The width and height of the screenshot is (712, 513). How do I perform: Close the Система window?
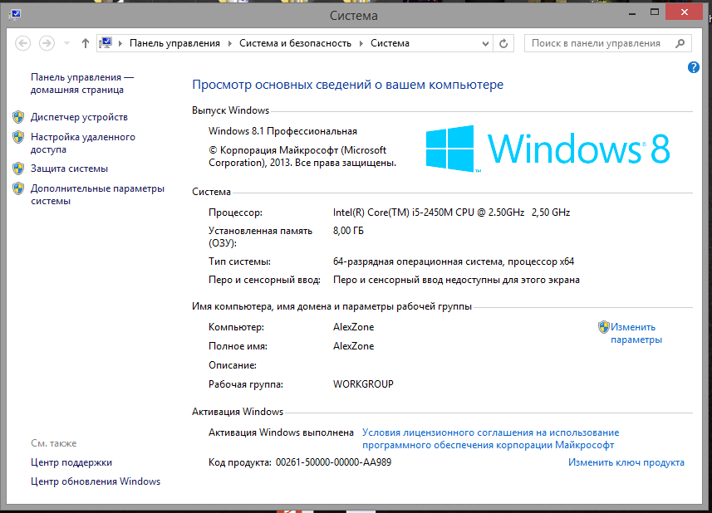(685, 12)
